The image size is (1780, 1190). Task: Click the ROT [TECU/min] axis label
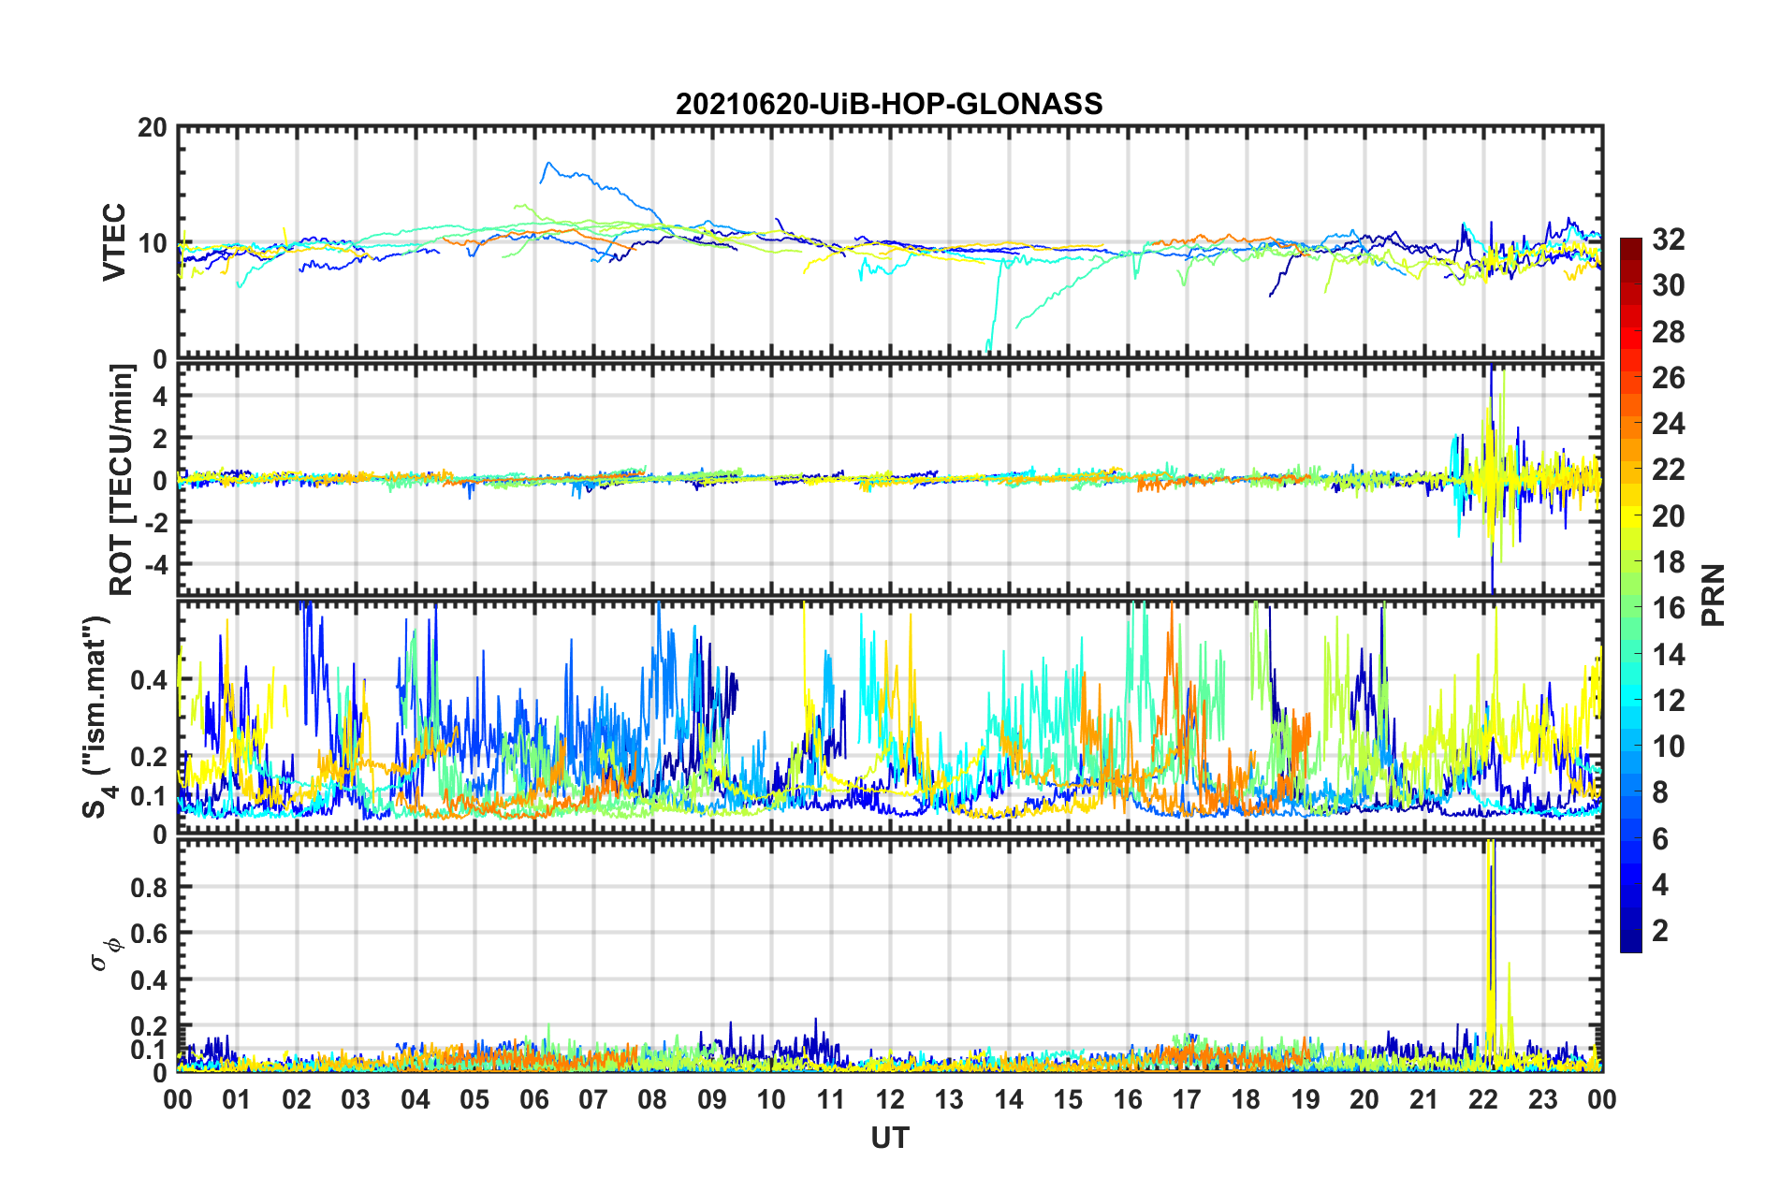122,480
